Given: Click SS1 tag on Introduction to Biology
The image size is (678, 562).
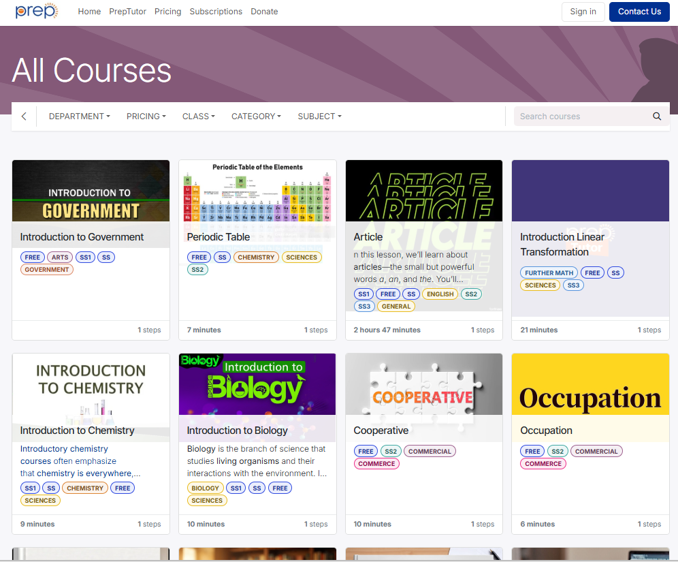Looking at the screenshot, I should pyautogui.click(x=236, y=488).
